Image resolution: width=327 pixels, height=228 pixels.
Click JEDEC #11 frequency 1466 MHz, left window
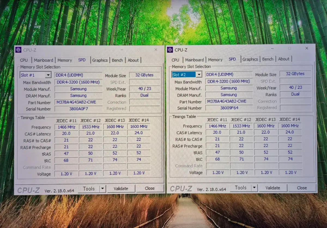tap(66, 127)
